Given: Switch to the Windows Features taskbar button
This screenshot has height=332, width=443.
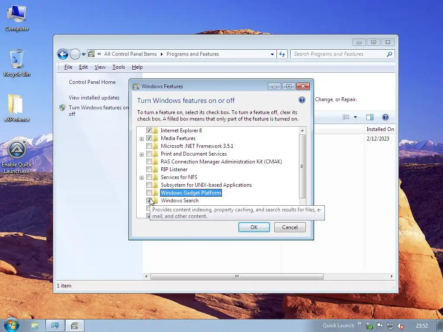Looking at the screenshot, I should 74,326.
